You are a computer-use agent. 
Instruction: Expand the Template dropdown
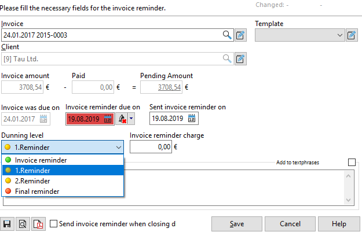(340, 35)
